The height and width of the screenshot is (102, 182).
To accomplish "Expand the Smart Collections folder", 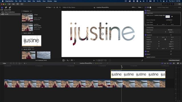I will point(1,12).
